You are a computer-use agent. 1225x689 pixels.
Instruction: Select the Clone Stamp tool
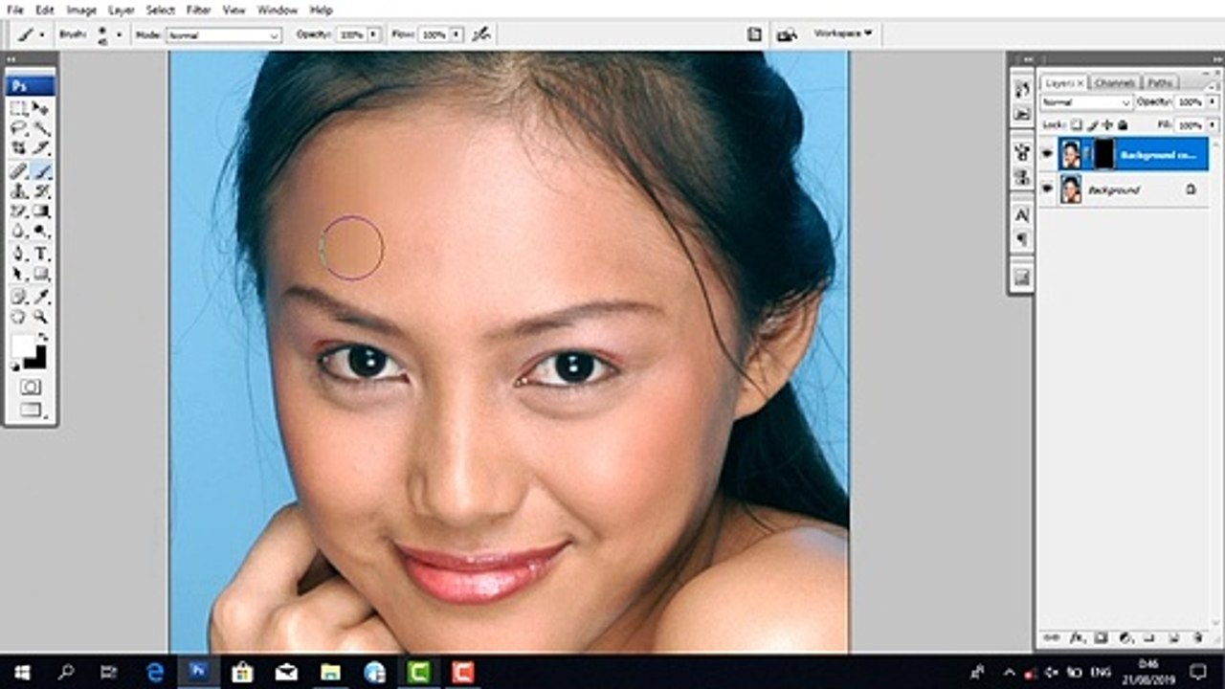pos(18,190)
